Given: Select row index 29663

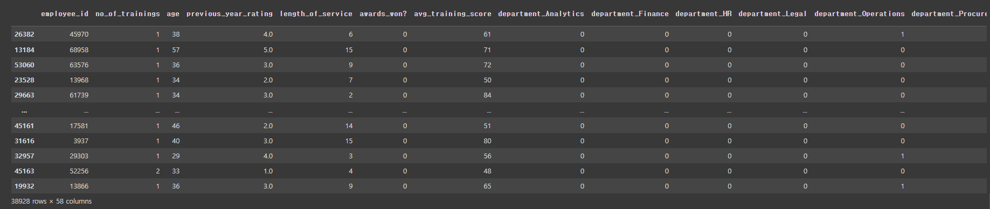Looking at the screenshot, I should [24, 95].
